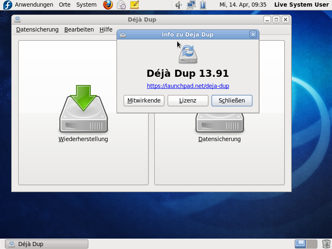
Task: Open the Orte menu
Action: coord(65,5)
